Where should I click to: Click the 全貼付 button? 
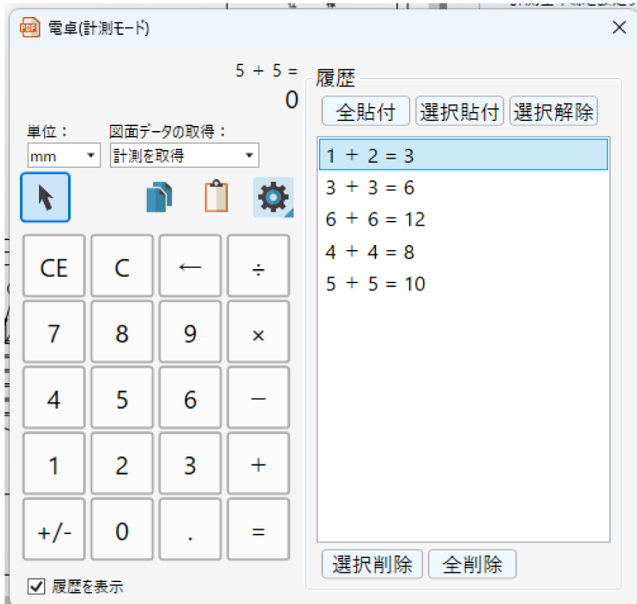(365, 112)
